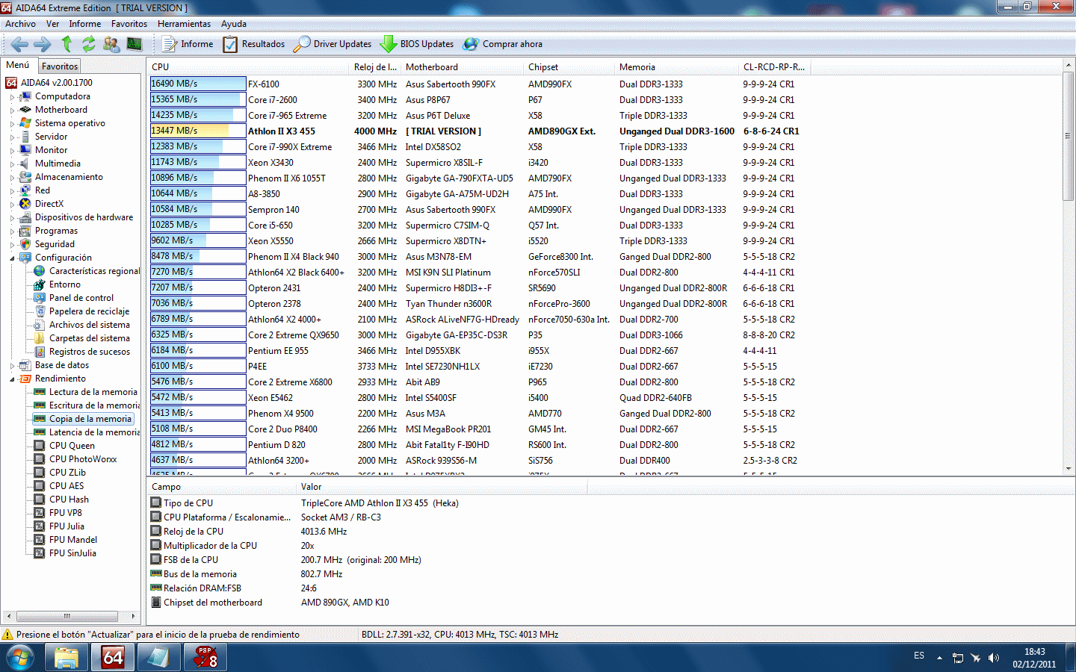This screenshot has height=672, width=1076.
Task: Click the CPU PhotoWorxx benchmark icon
Action: 40,459
